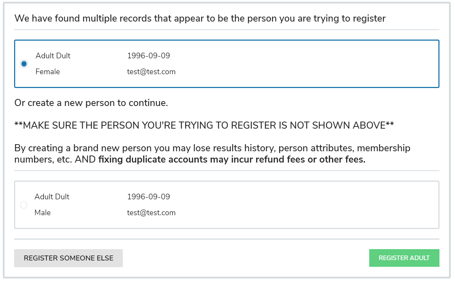This screenshot has width=455, height=282.
Task: Click the Register Adult button
Action: 404,258
